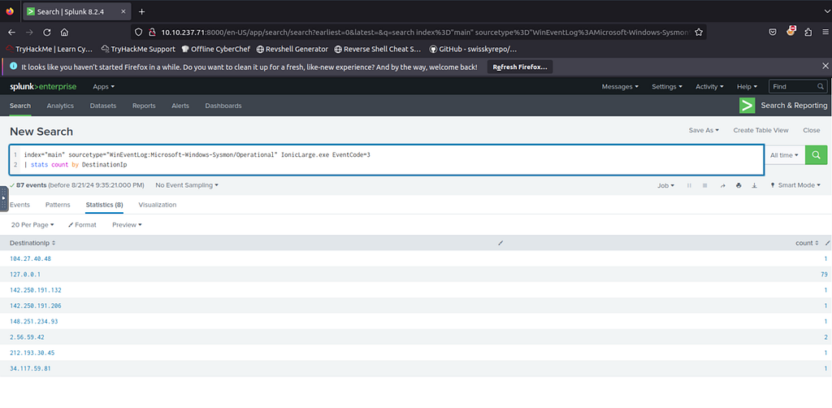This screenshot has height=408, width=832.
Task: Go back with browser back arrow
Action: pyautogui.click(x=11, y=33)
